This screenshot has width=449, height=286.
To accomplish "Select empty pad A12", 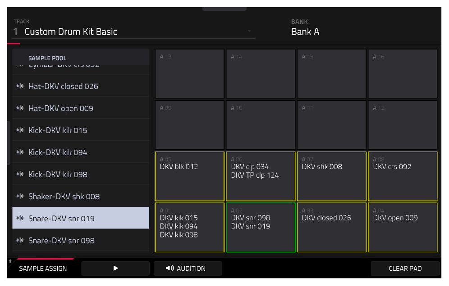I will (403, 125).
